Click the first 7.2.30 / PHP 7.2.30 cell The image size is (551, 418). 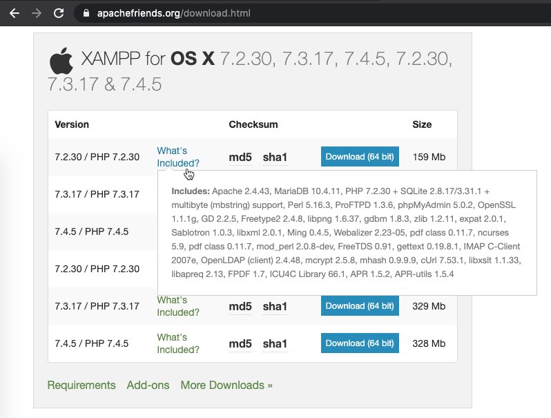click(x=97, y=157)
